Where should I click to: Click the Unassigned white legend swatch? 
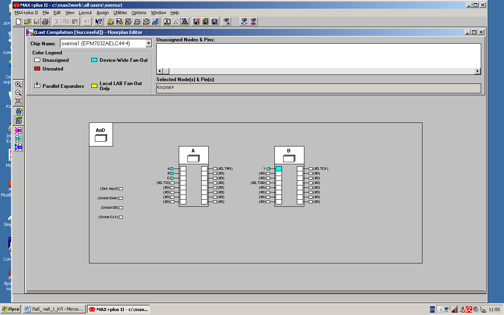click(x=37, y=60)
